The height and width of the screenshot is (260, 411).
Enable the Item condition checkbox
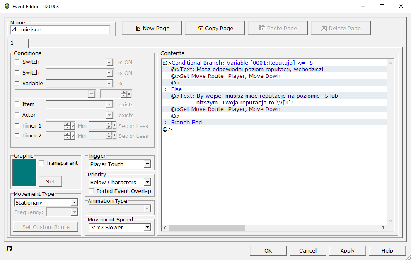pos(17,104)
